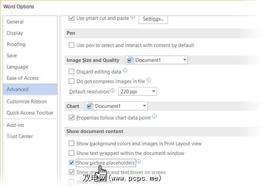Open Image Size and Quality document dropdown
Image resolution: width=261 pixels, height=187 pixels.
pos(184,60)
